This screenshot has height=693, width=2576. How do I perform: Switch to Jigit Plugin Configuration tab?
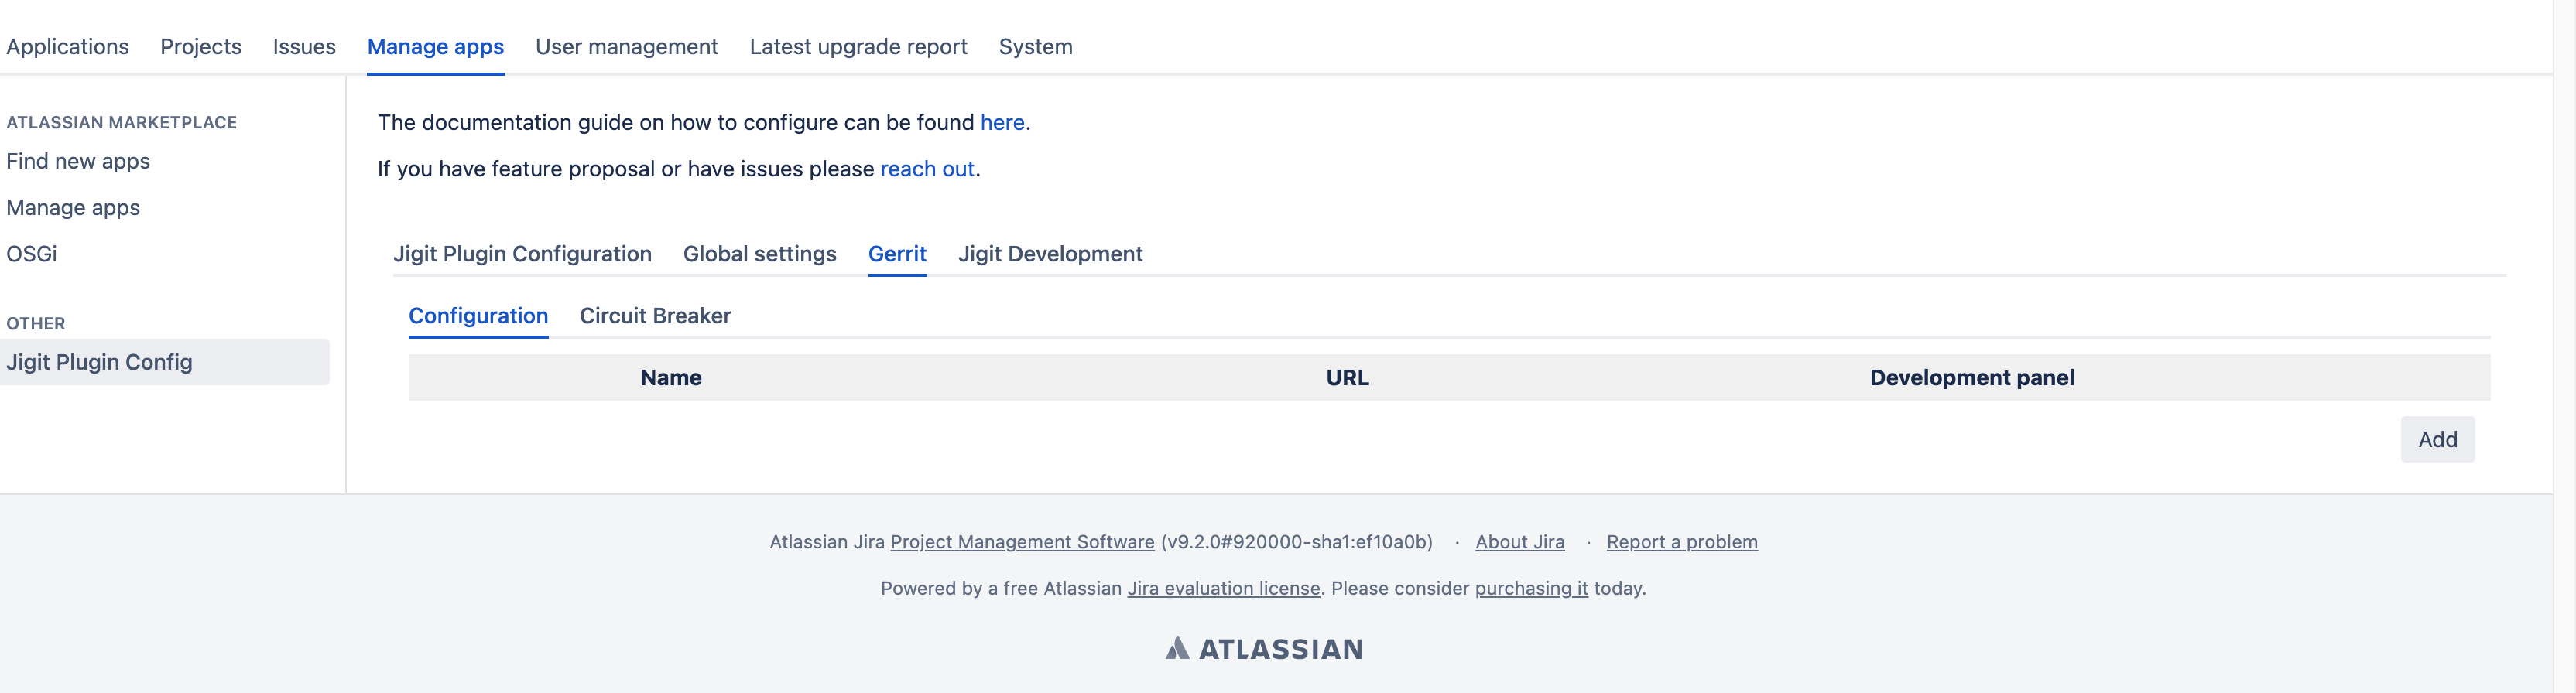pyautogui.click(x=522, y=254)
